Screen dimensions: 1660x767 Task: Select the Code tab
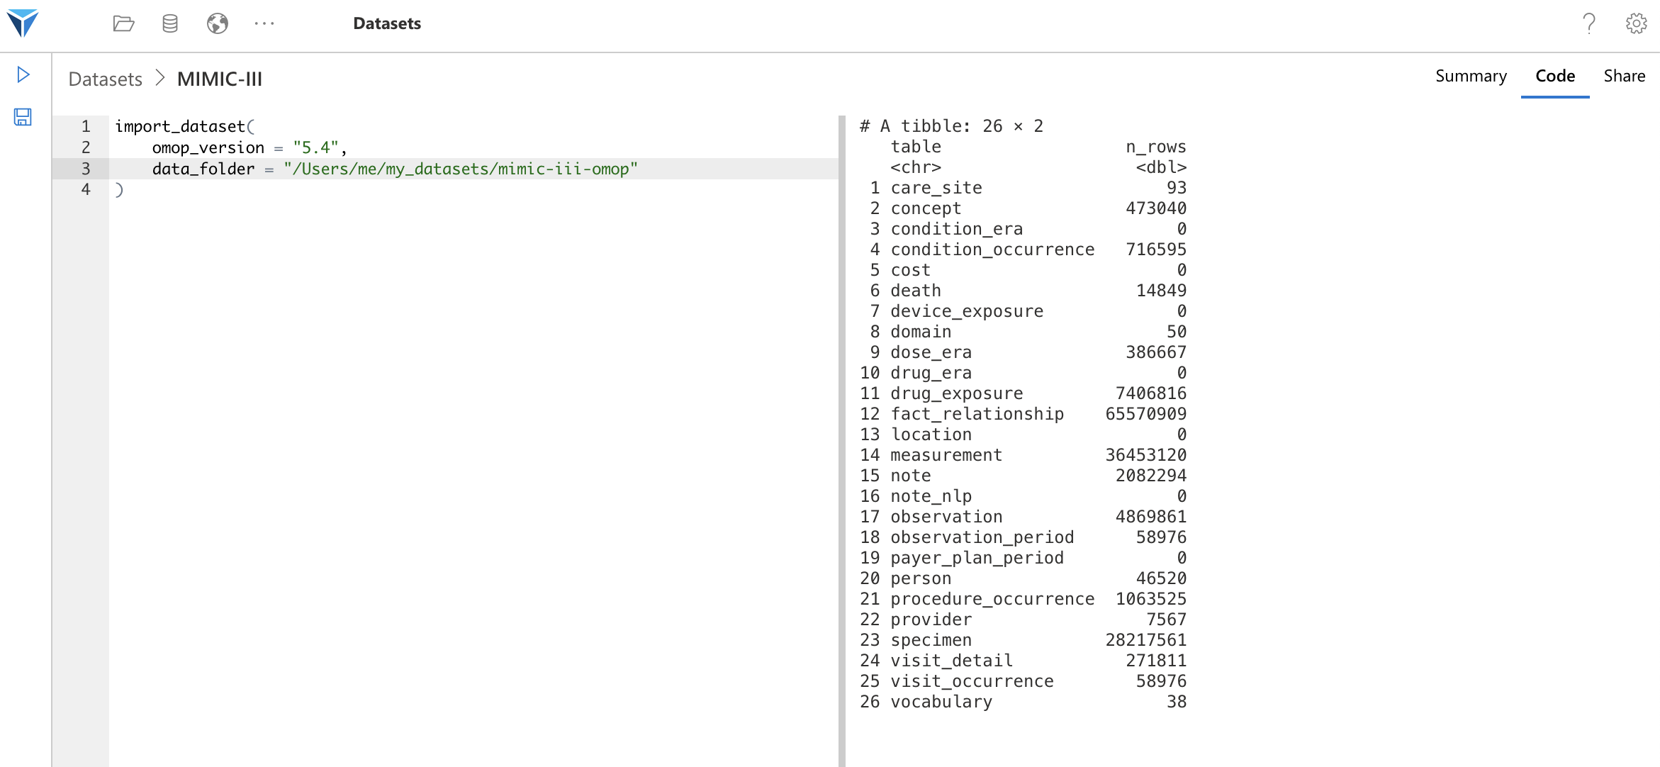click(1555, 76)
